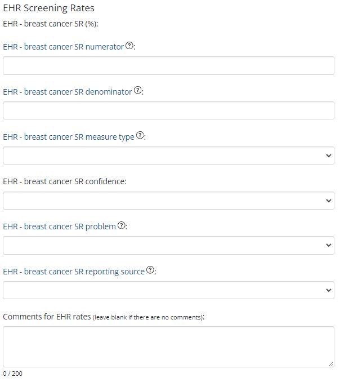Focus the SR numerator text field
Image resolution: width=340 pixels, height=382 pixels.
[x=168, y=65]
